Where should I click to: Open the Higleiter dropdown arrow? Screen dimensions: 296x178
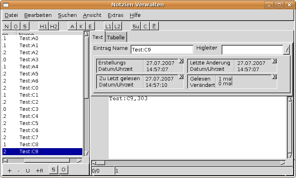(287, 50)
